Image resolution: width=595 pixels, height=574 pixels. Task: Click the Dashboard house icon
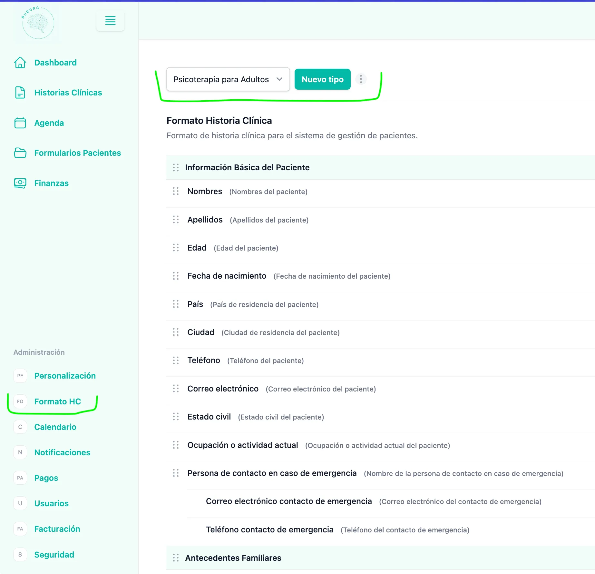(x=20, y=63)
